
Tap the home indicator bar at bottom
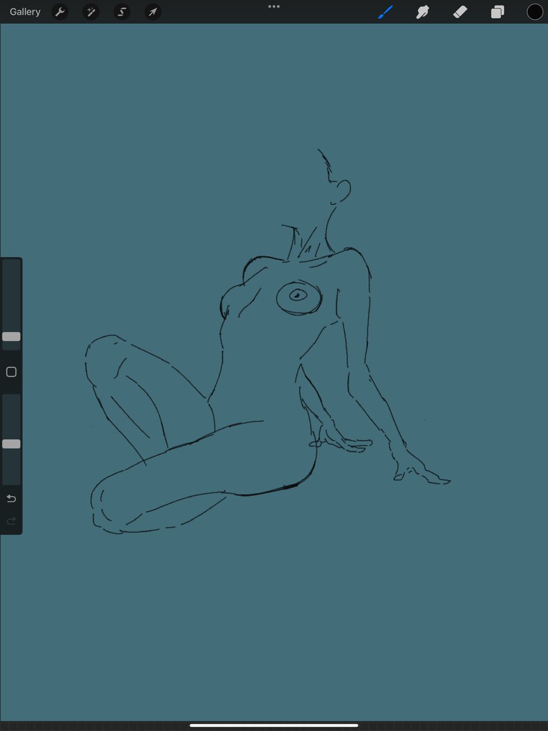pos(274,725)
